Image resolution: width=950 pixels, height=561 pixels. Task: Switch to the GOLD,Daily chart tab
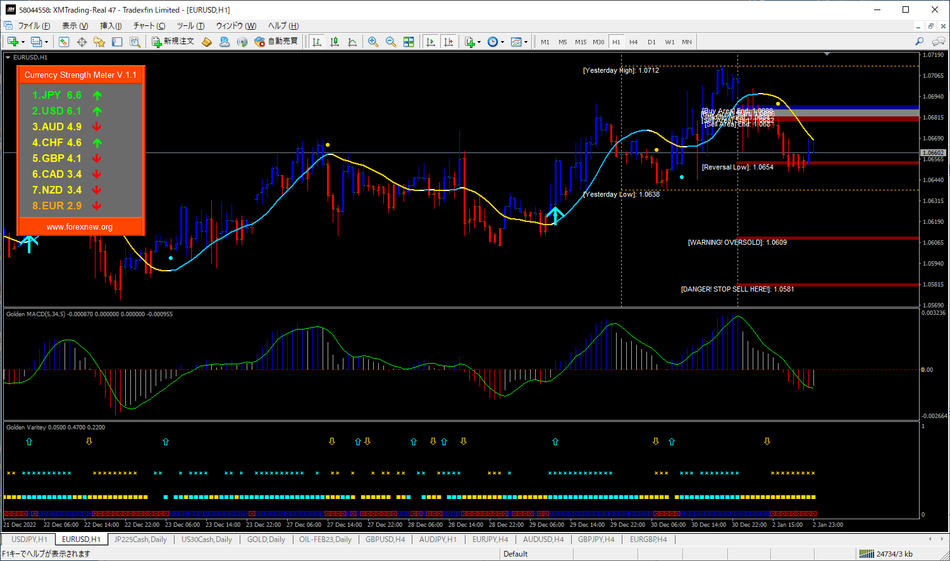268,539
